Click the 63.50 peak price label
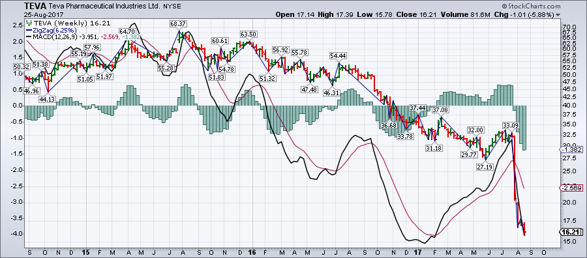This screenshot has width=587, height=258. 249,34
